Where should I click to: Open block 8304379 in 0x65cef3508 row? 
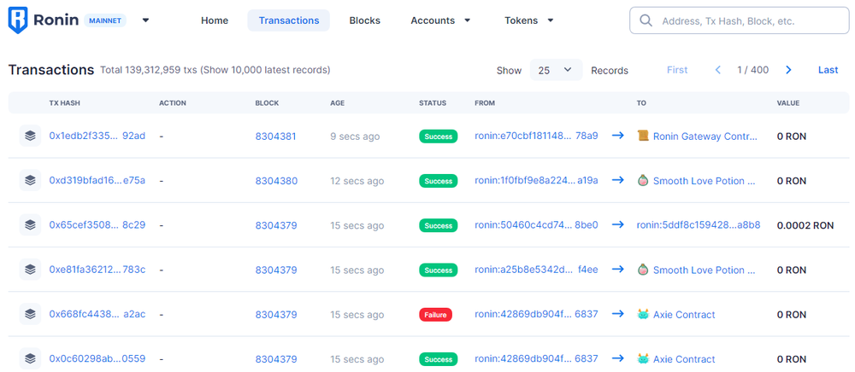[x=276, y=226]
